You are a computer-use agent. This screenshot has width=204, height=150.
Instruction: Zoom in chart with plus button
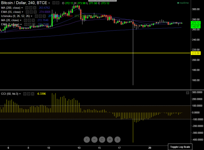click(x=110, y=140)
